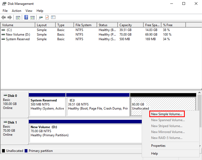Choose Properties in the context menu

(x=158, y=146)
